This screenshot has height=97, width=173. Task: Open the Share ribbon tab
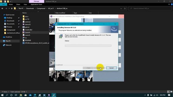point(18,4)
